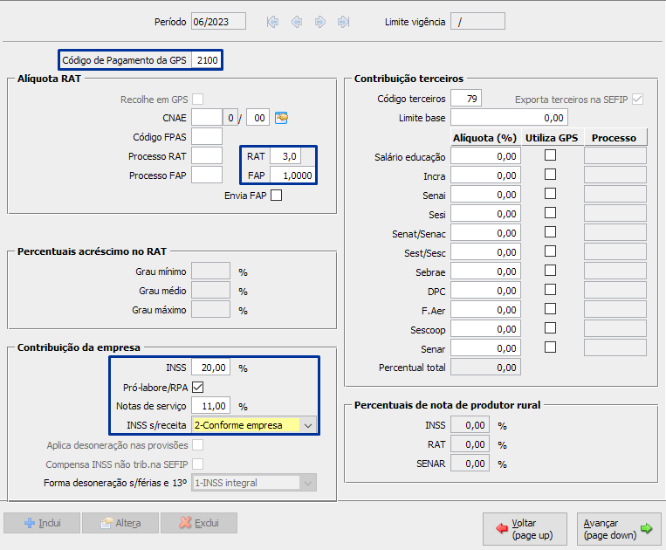Go to previous period record arrow
This screenshot has width=666, height=550.
point(297,22)
